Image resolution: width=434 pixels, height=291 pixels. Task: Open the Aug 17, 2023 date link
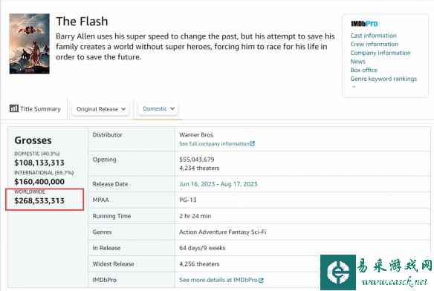[x=239, y=184]
